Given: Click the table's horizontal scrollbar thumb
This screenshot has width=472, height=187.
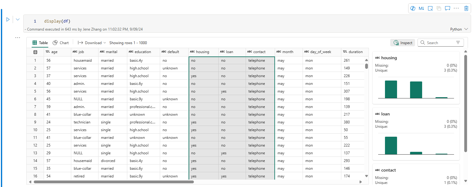Looking at the screenshot, I should (113, 182).
